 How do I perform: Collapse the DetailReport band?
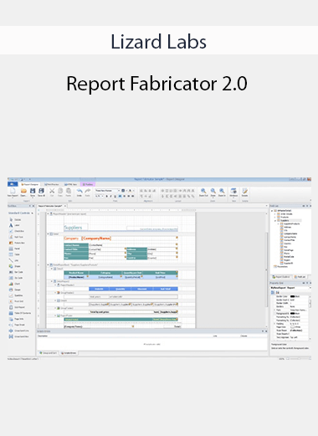tap(48, 264)
